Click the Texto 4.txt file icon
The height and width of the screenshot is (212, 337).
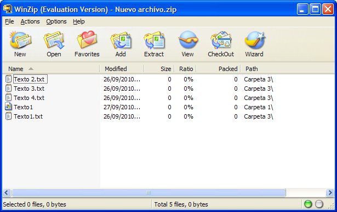[x=8, y=98]
